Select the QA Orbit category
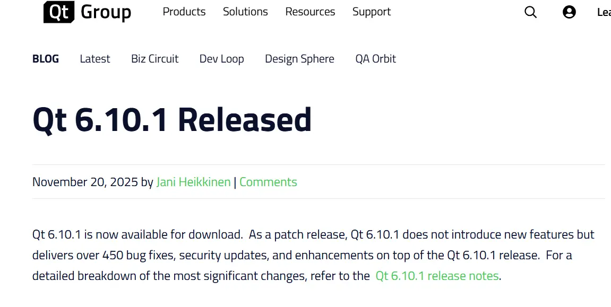The image size is (611, 307). 375,59
